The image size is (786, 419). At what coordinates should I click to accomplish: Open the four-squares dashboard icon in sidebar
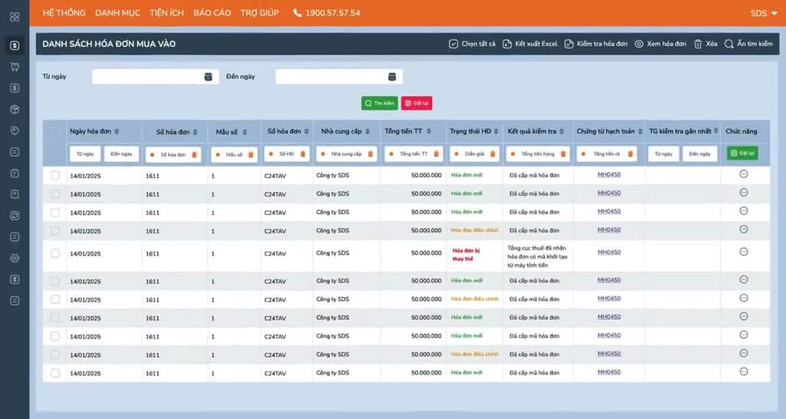[x=15, y=17]
